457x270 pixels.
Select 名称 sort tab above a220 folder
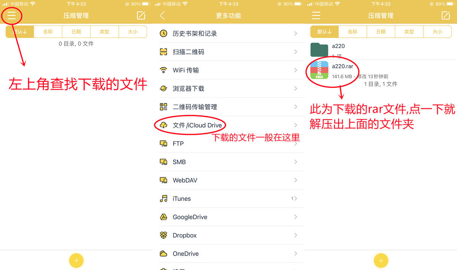[x=353, y=32]
